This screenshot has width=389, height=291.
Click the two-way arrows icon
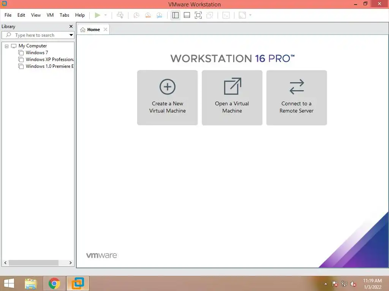coord(297,87)
